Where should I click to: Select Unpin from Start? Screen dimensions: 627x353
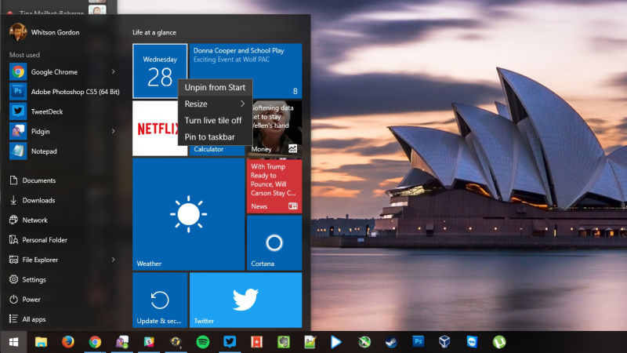[215, 87]
